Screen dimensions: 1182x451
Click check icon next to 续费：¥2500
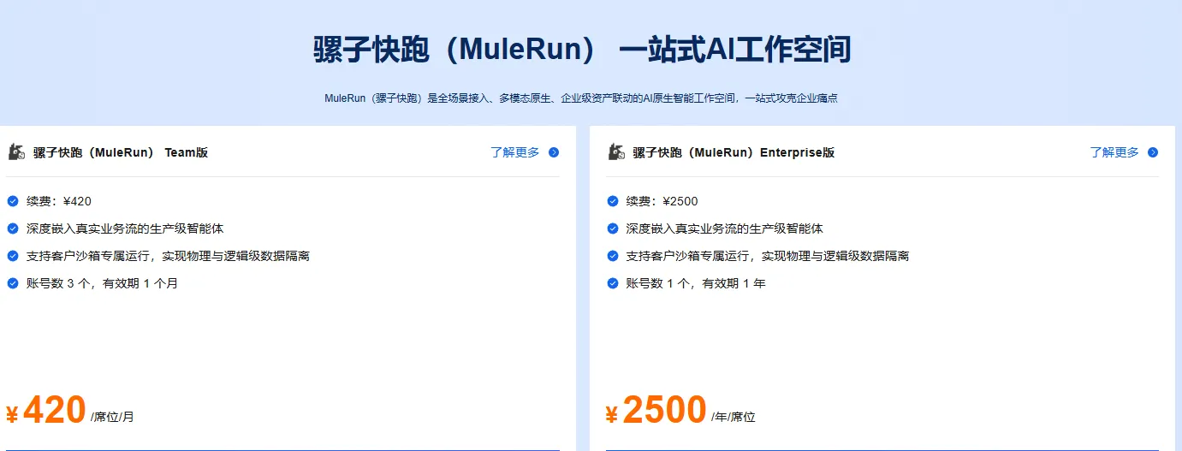613,201
